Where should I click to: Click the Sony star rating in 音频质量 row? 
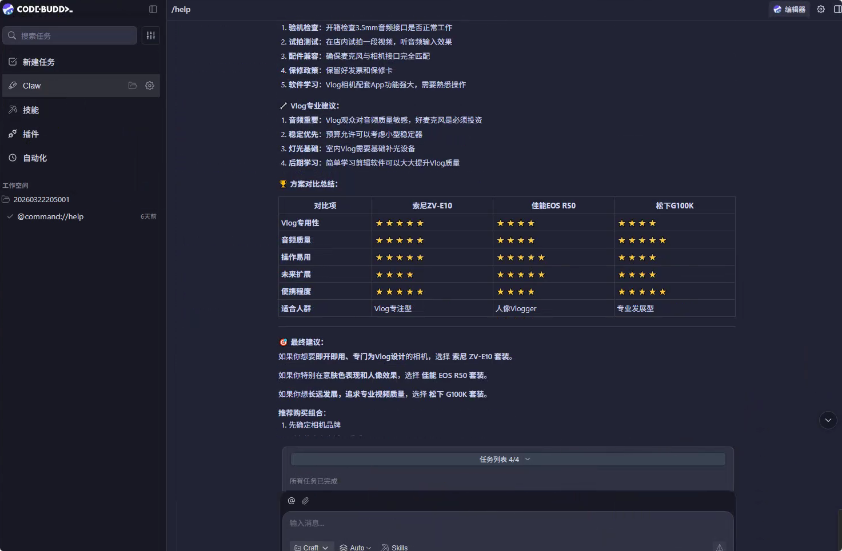tap(400, 240)
